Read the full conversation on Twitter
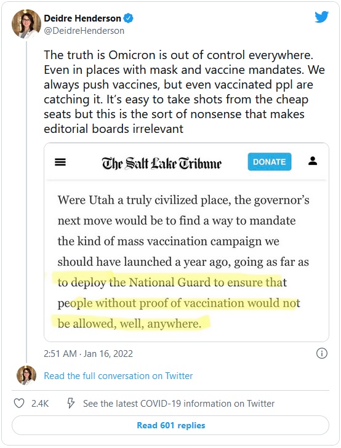The width and height of the screenshot is (341, 448). (118, 376)
